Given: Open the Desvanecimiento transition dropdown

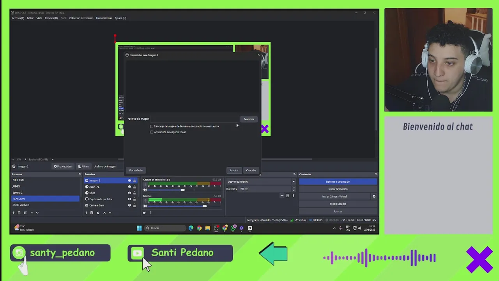Looking at the screenshot, I should (x=261, y=181).
